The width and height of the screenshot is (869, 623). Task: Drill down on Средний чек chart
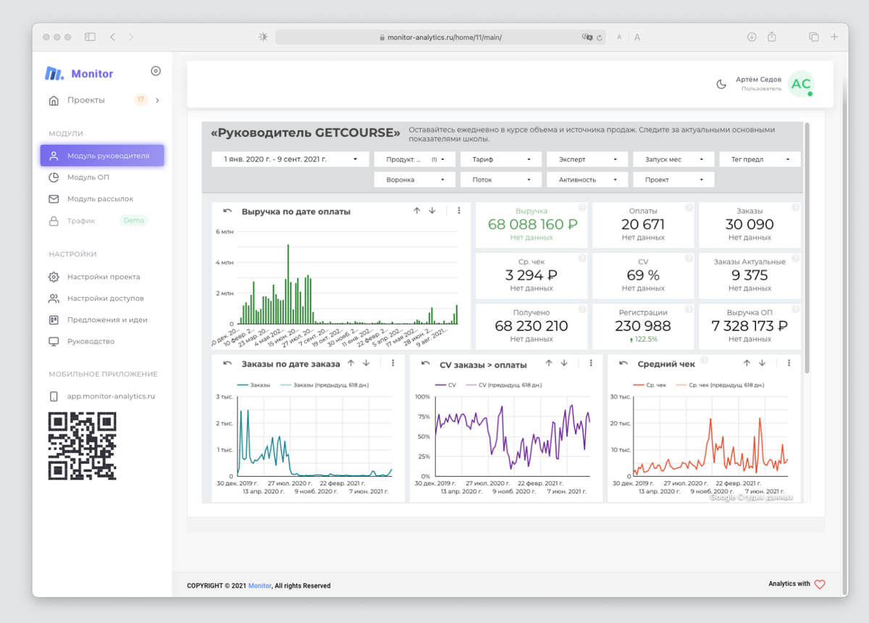[762, 364]
